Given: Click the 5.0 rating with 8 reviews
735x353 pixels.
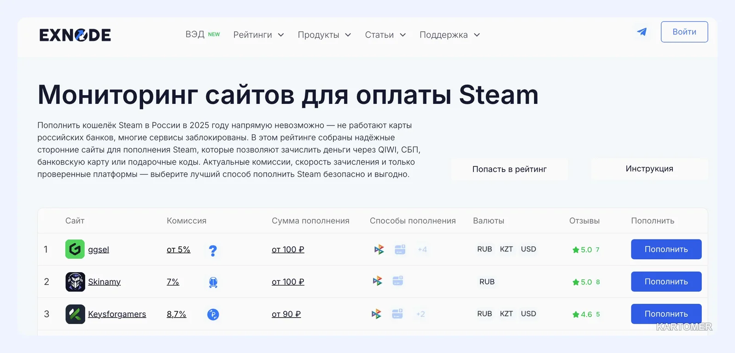Looking at the screenshot, I should 586,282.
